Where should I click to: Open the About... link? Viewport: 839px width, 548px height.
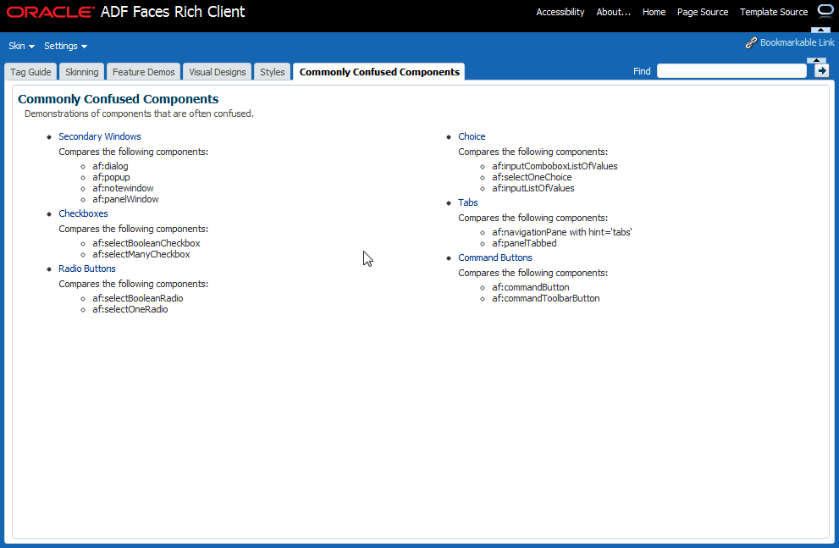click(x=614, y=12)
